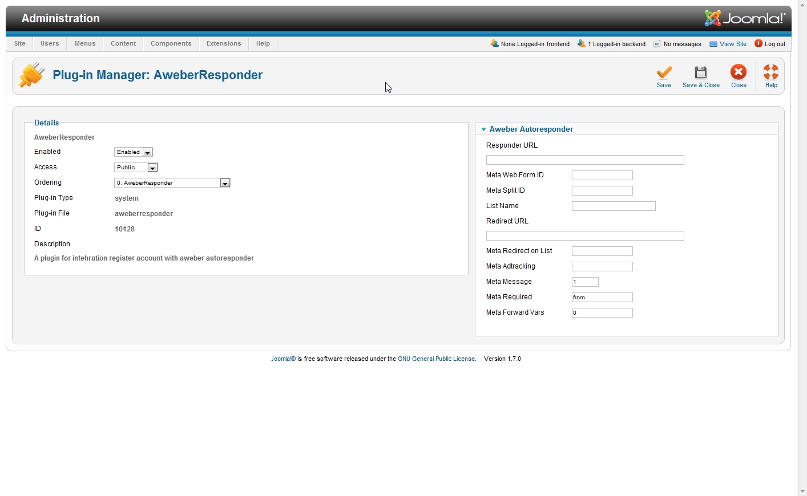Click the List Name input field
This screenshot has height=496, width=807.
[614, 206]
